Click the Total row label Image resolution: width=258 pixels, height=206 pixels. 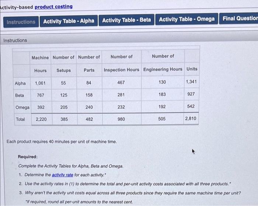20,119
